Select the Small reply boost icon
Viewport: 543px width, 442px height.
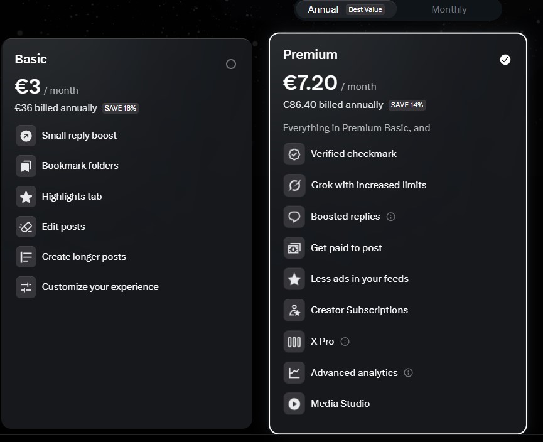[x=25, y=136]
